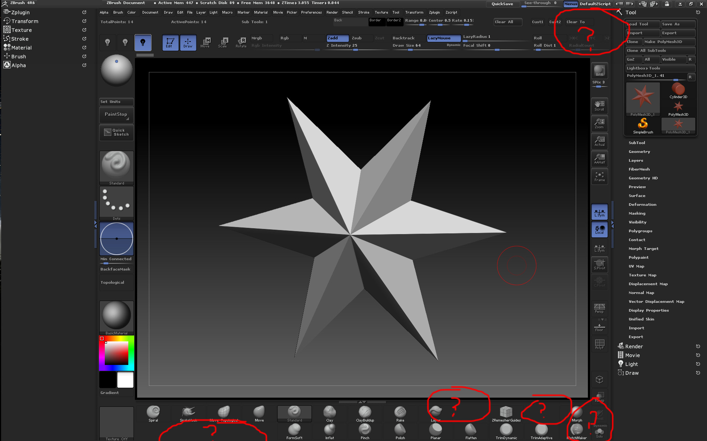707x441 pixels.
Task: Select the Planar brush
Action: pos(436,431)
